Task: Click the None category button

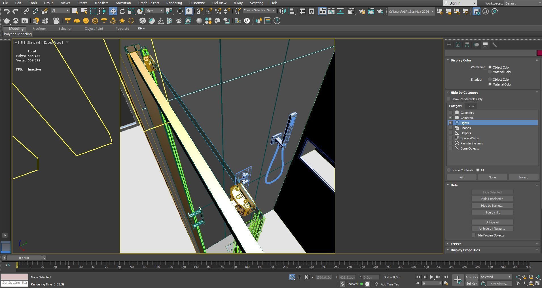Action: pos(492,177)
